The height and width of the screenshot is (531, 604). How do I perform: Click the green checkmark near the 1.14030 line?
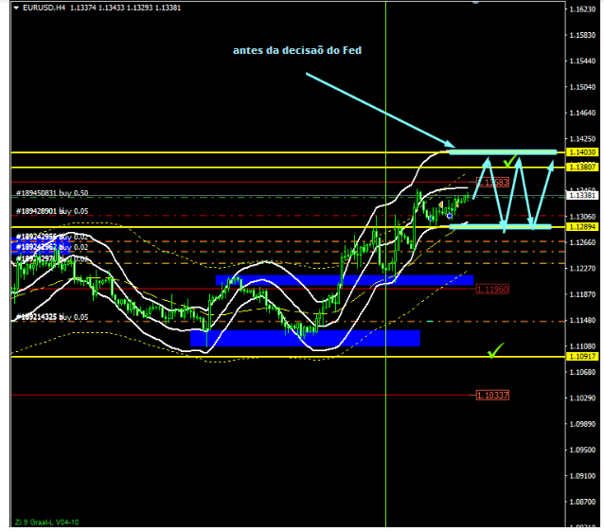(509, 161)
